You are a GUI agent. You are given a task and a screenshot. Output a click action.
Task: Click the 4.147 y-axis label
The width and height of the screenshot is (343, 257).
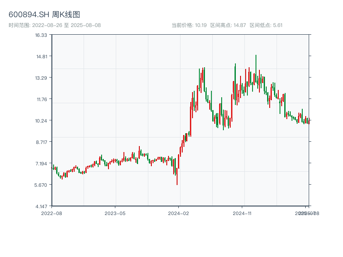41,206
